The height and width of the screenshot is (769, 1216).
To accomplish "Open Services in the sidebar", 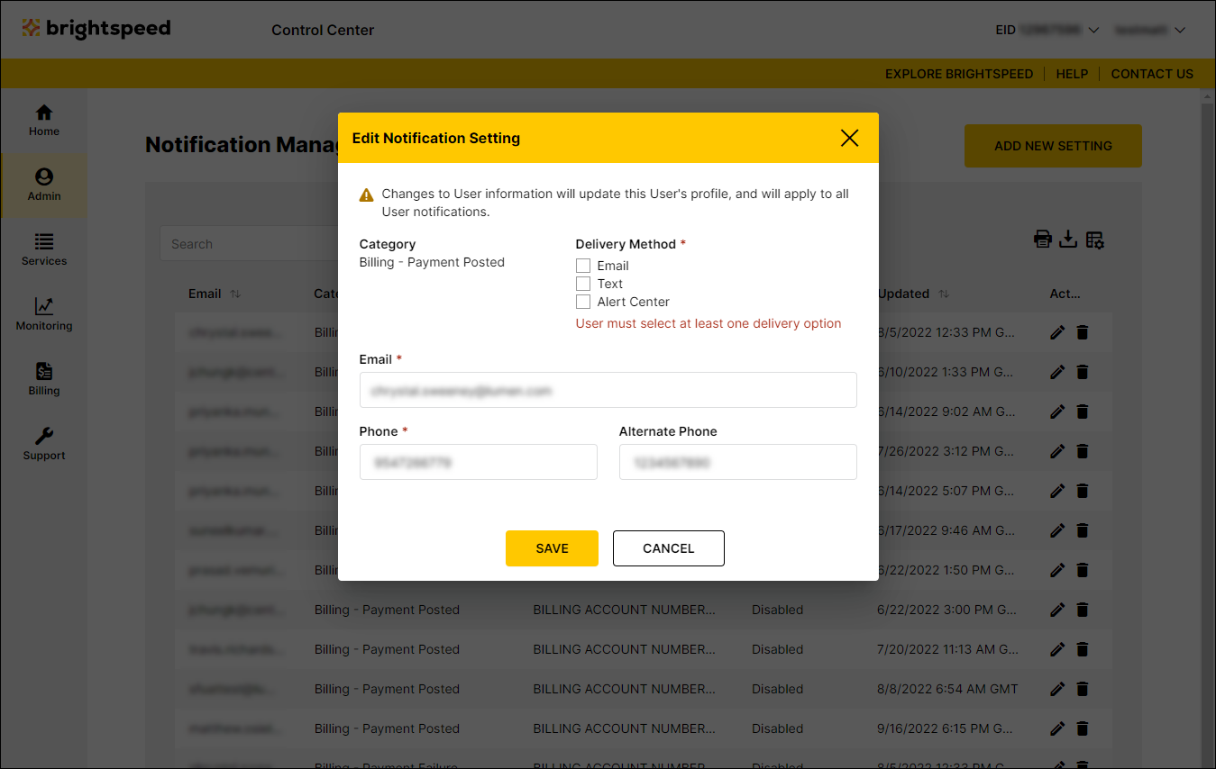I will click(44, 250).
